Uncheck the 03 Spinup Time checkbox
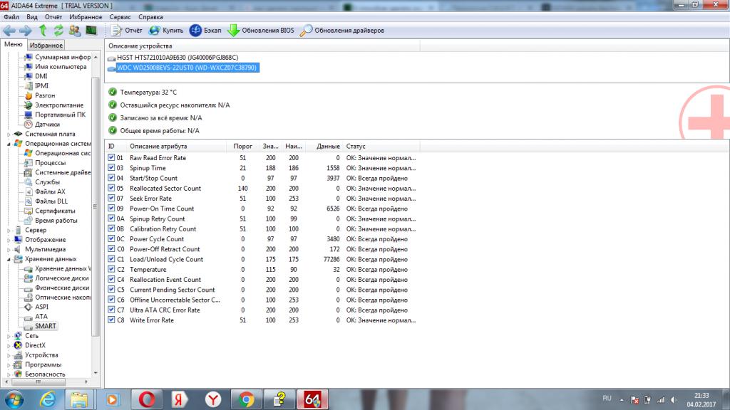 click(x=111, y=168)
